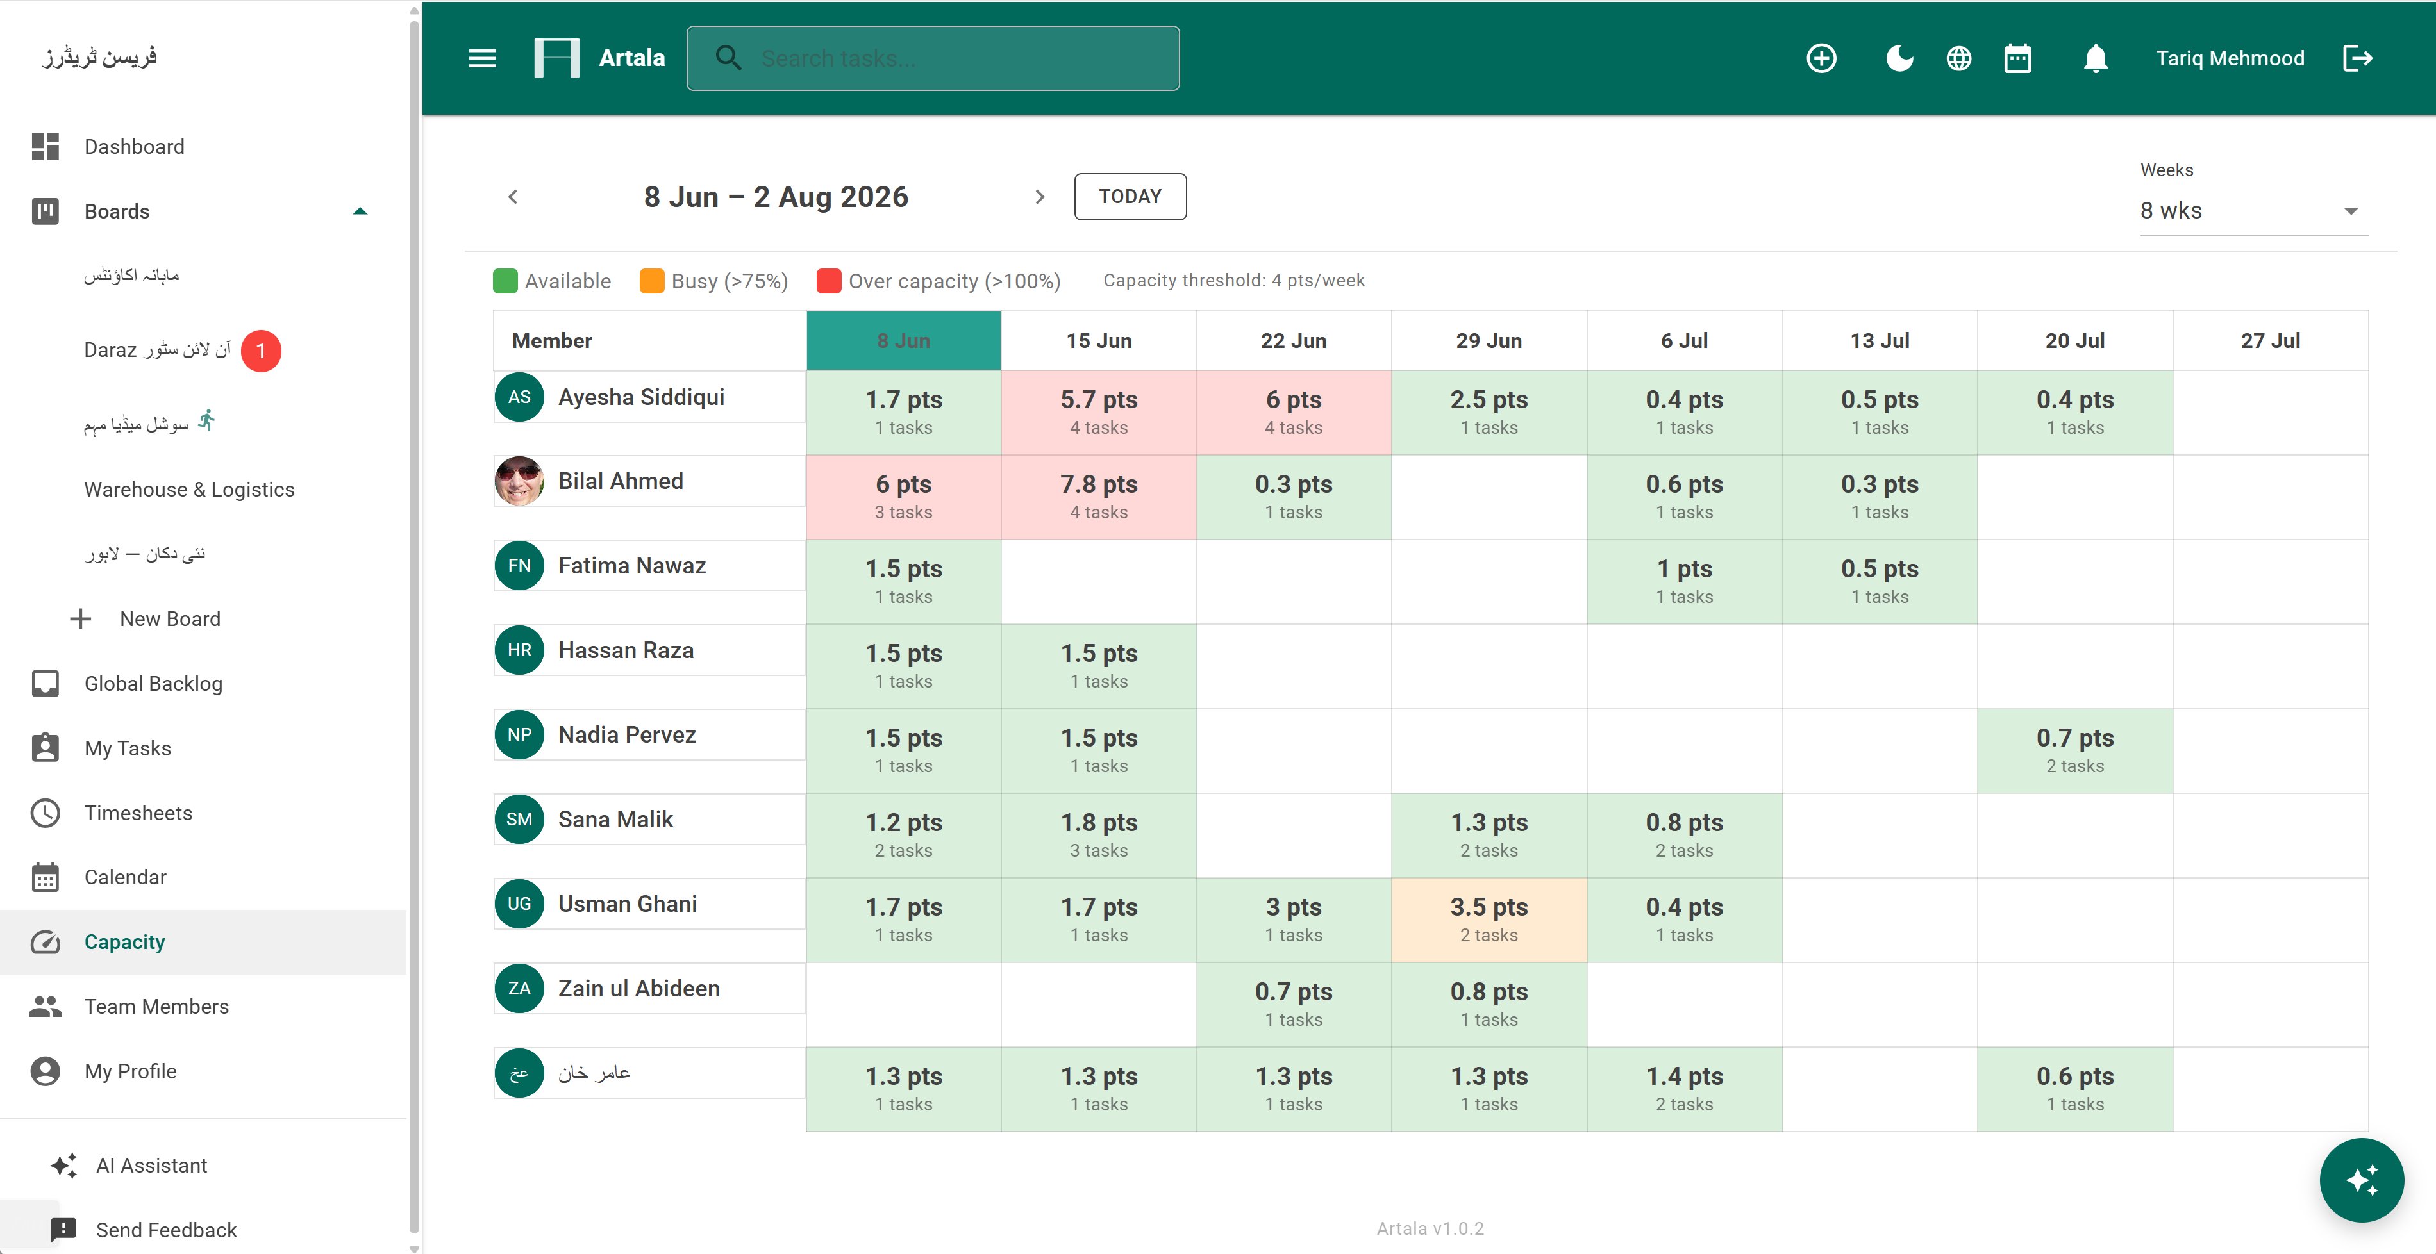
Task: Open the floating AI sparkle button
Action: point(2361,1180)
